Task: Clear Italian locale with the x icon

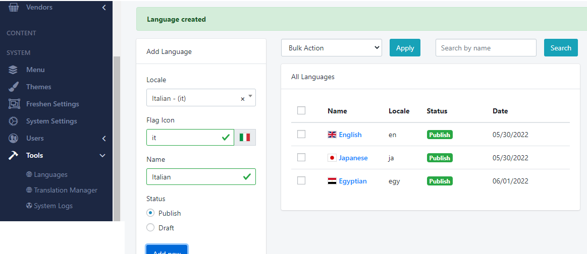Action: tap(243, 99)
